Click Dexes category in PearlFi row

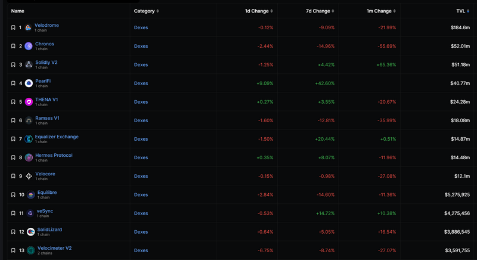coord(141,83)
